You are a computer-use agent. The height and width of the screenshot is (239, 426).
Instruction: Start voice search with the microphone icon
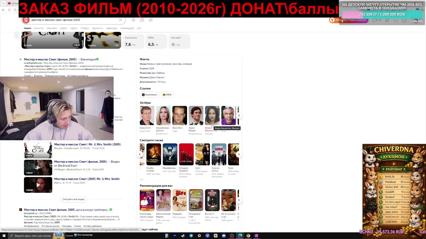point(133,20)
